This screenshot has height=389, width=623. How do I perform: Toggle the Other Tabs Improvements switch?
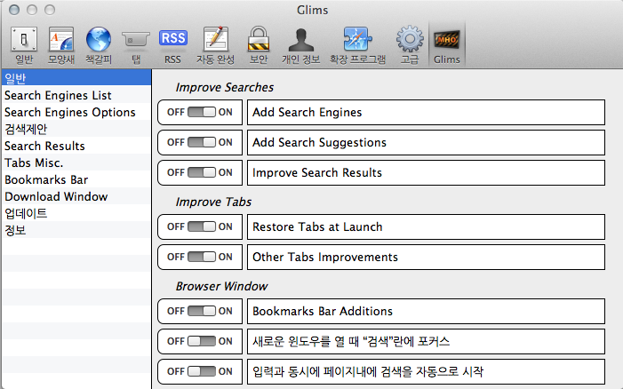[x=202, y=257]
